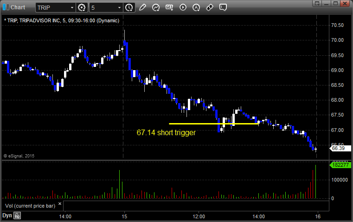
Task: Close the Vol study pane with X
Action: pos(60,204)
